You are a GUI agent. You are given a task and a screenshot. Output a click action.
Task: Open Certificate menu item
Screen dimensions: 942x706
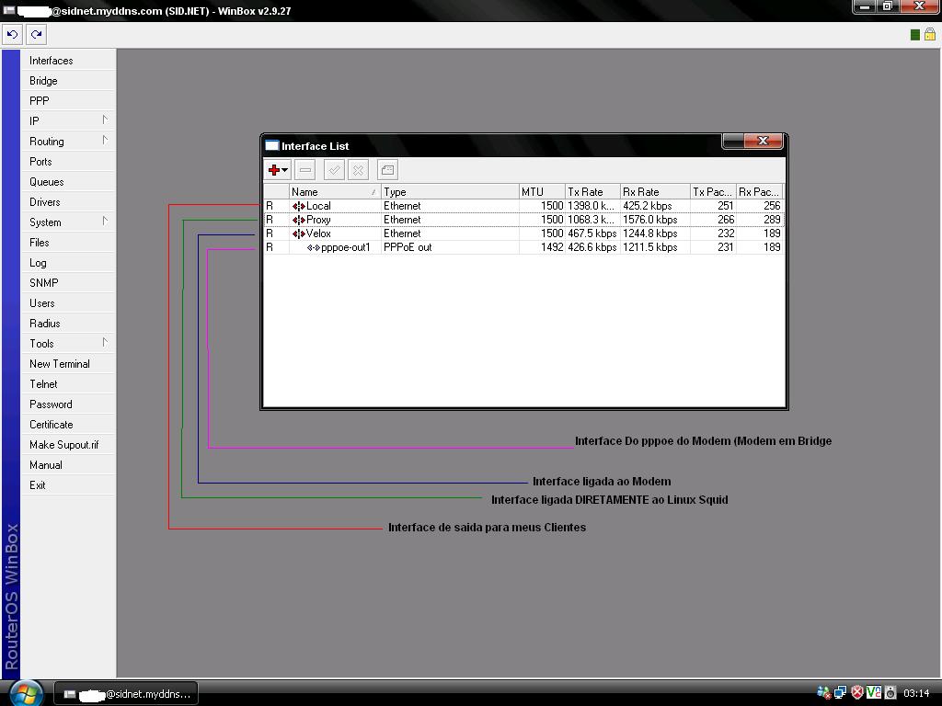click(67, 425)
